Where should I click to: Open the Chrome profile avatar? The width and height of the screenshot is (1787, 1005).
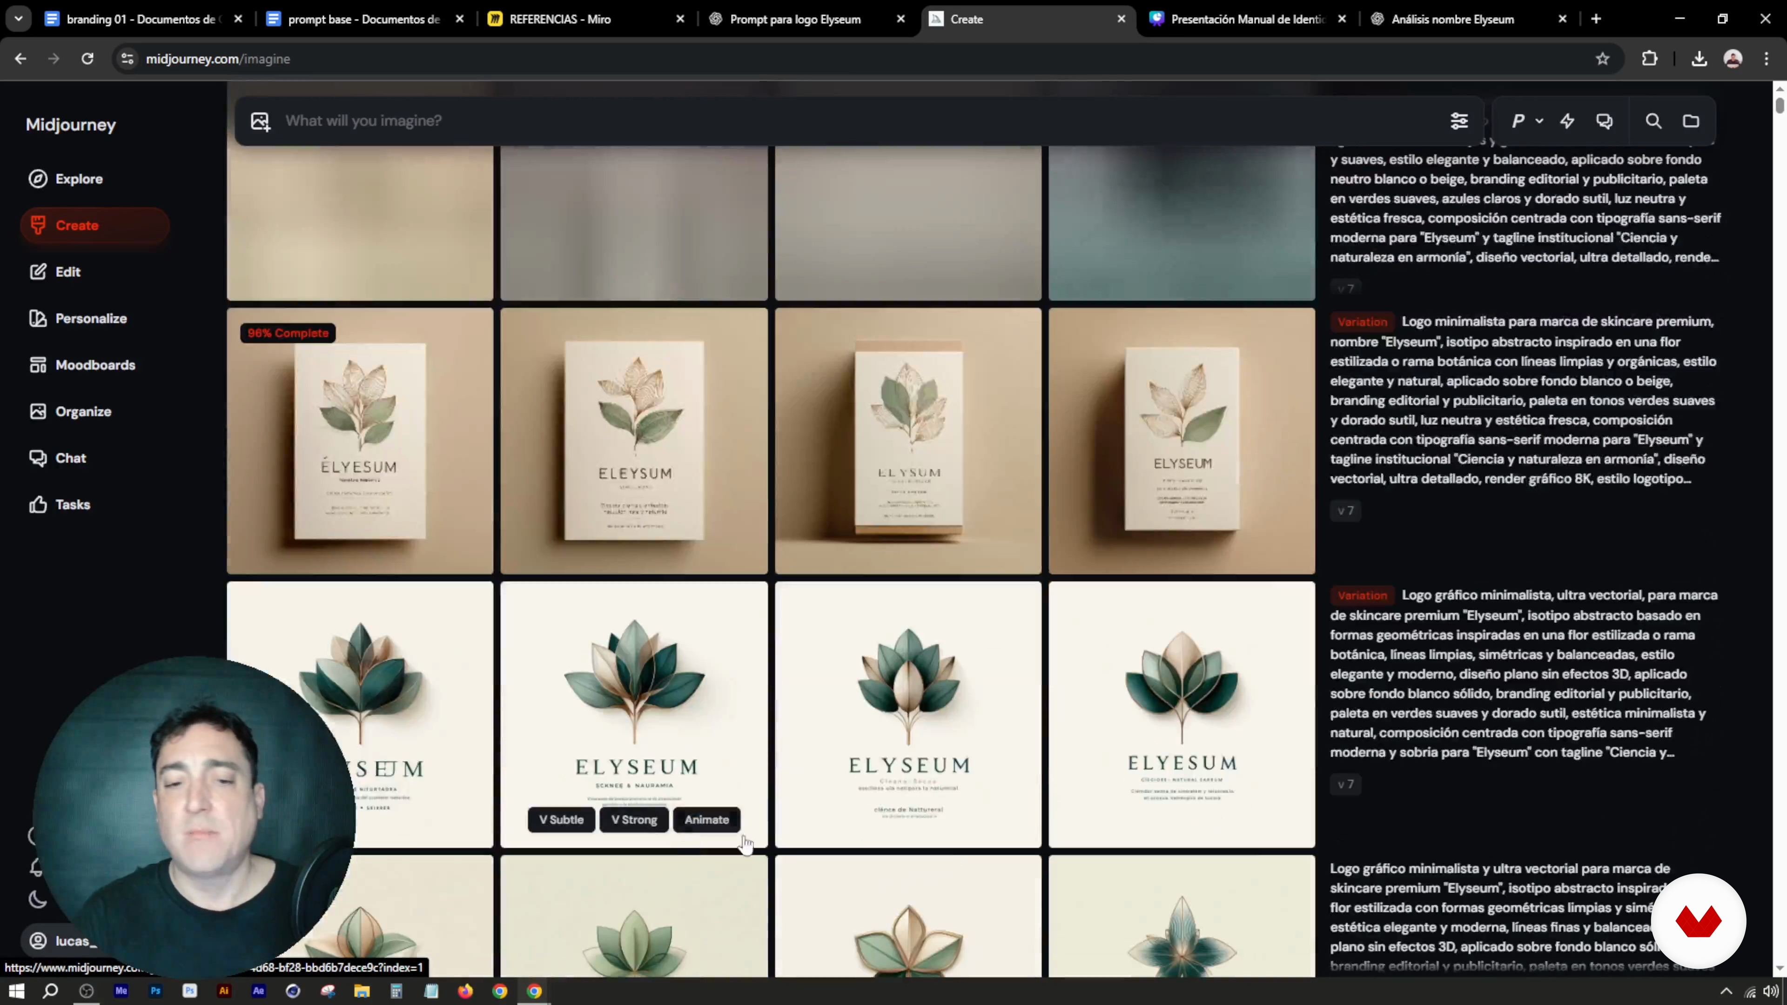[x=1733, y=59]
